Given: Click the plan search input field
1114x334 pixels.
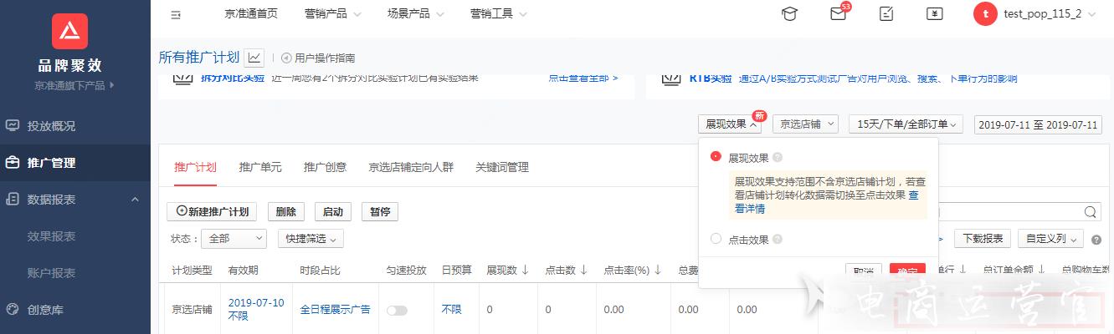Looking at the screenshot, I should [x=1010, y=212].
